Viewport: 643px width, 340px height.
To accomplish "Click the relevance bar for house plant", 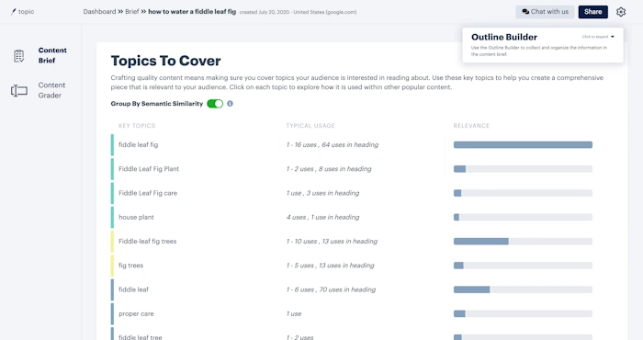I will 523,218.
